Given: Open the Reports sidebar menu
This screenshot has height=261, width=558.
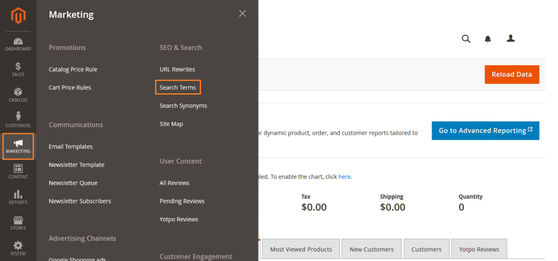Looking at the screenshot, I should (18, 197).
